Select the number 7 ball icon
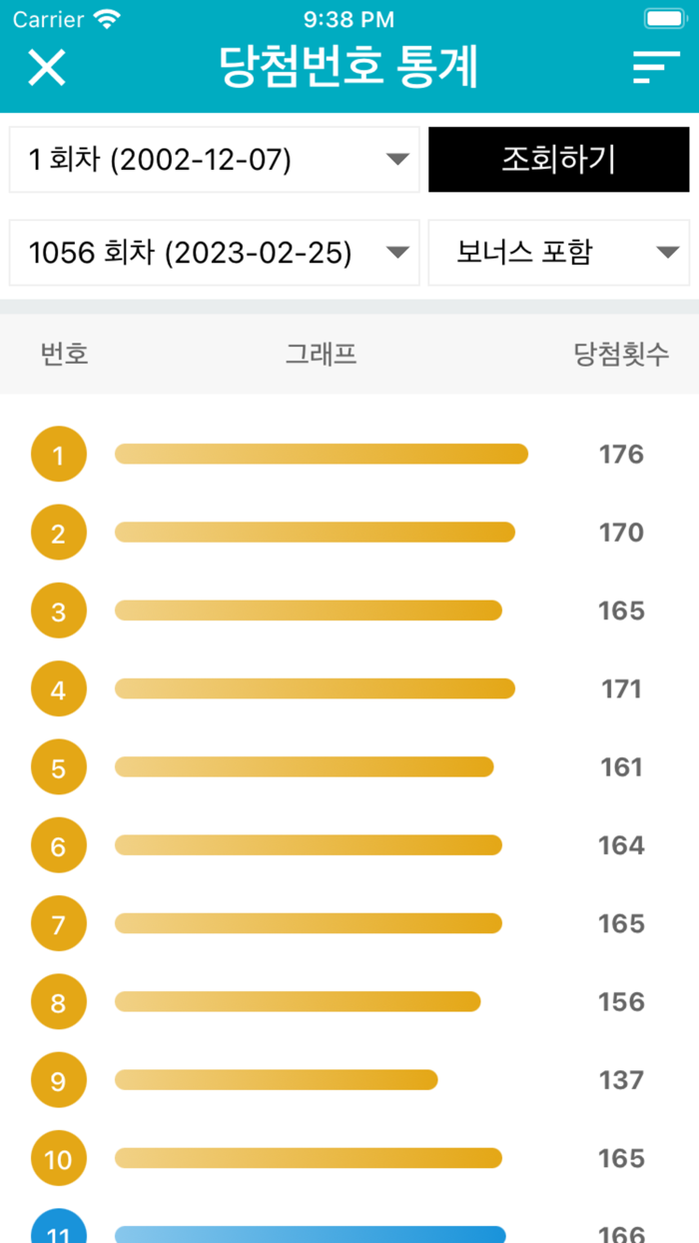699x1243 pixels. 59,923
